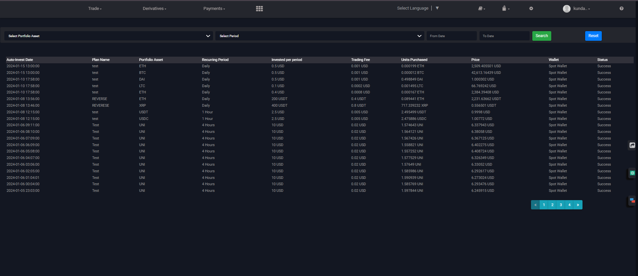Click the blue Reset button
638x276 pixels.
(593, 36)
